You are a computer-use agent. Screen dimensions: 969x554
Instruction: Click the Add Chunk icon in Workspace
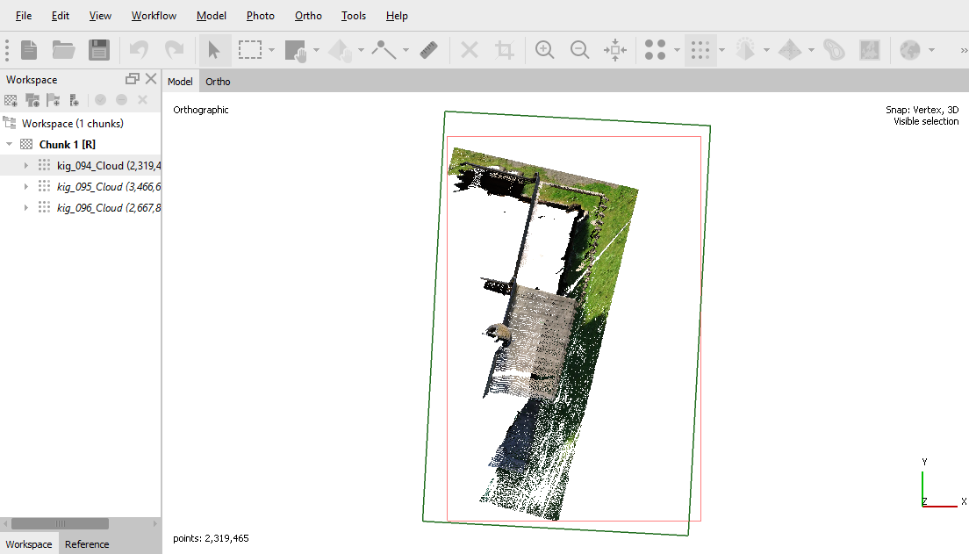click(x=11, y=101)
